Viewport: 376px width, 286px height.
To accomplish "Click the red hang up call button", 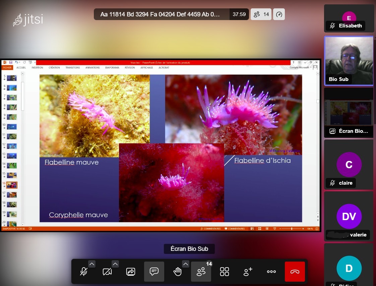I will pyautogui.click(x=295, y=272).
